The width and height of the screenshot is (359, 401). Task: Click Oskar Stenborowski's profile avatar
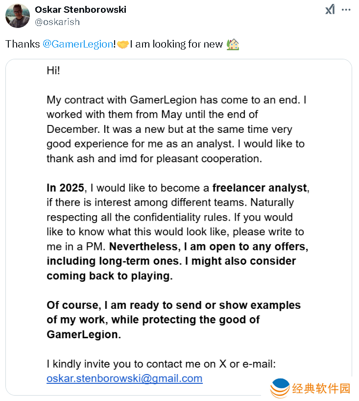click(x=18, y=15)
